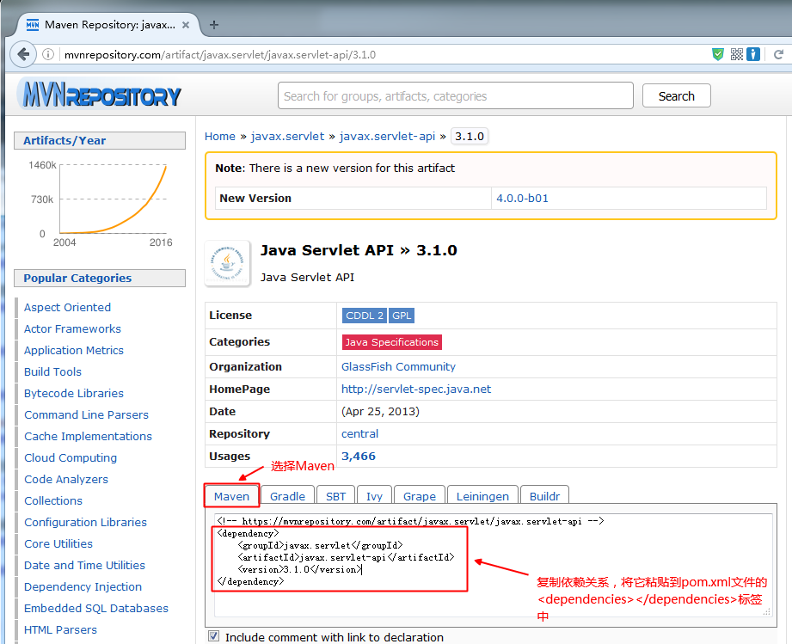The width and height of the screenshot is (792, 644).
Task: Click the browser back arrow button
Action: pos(21,54)
